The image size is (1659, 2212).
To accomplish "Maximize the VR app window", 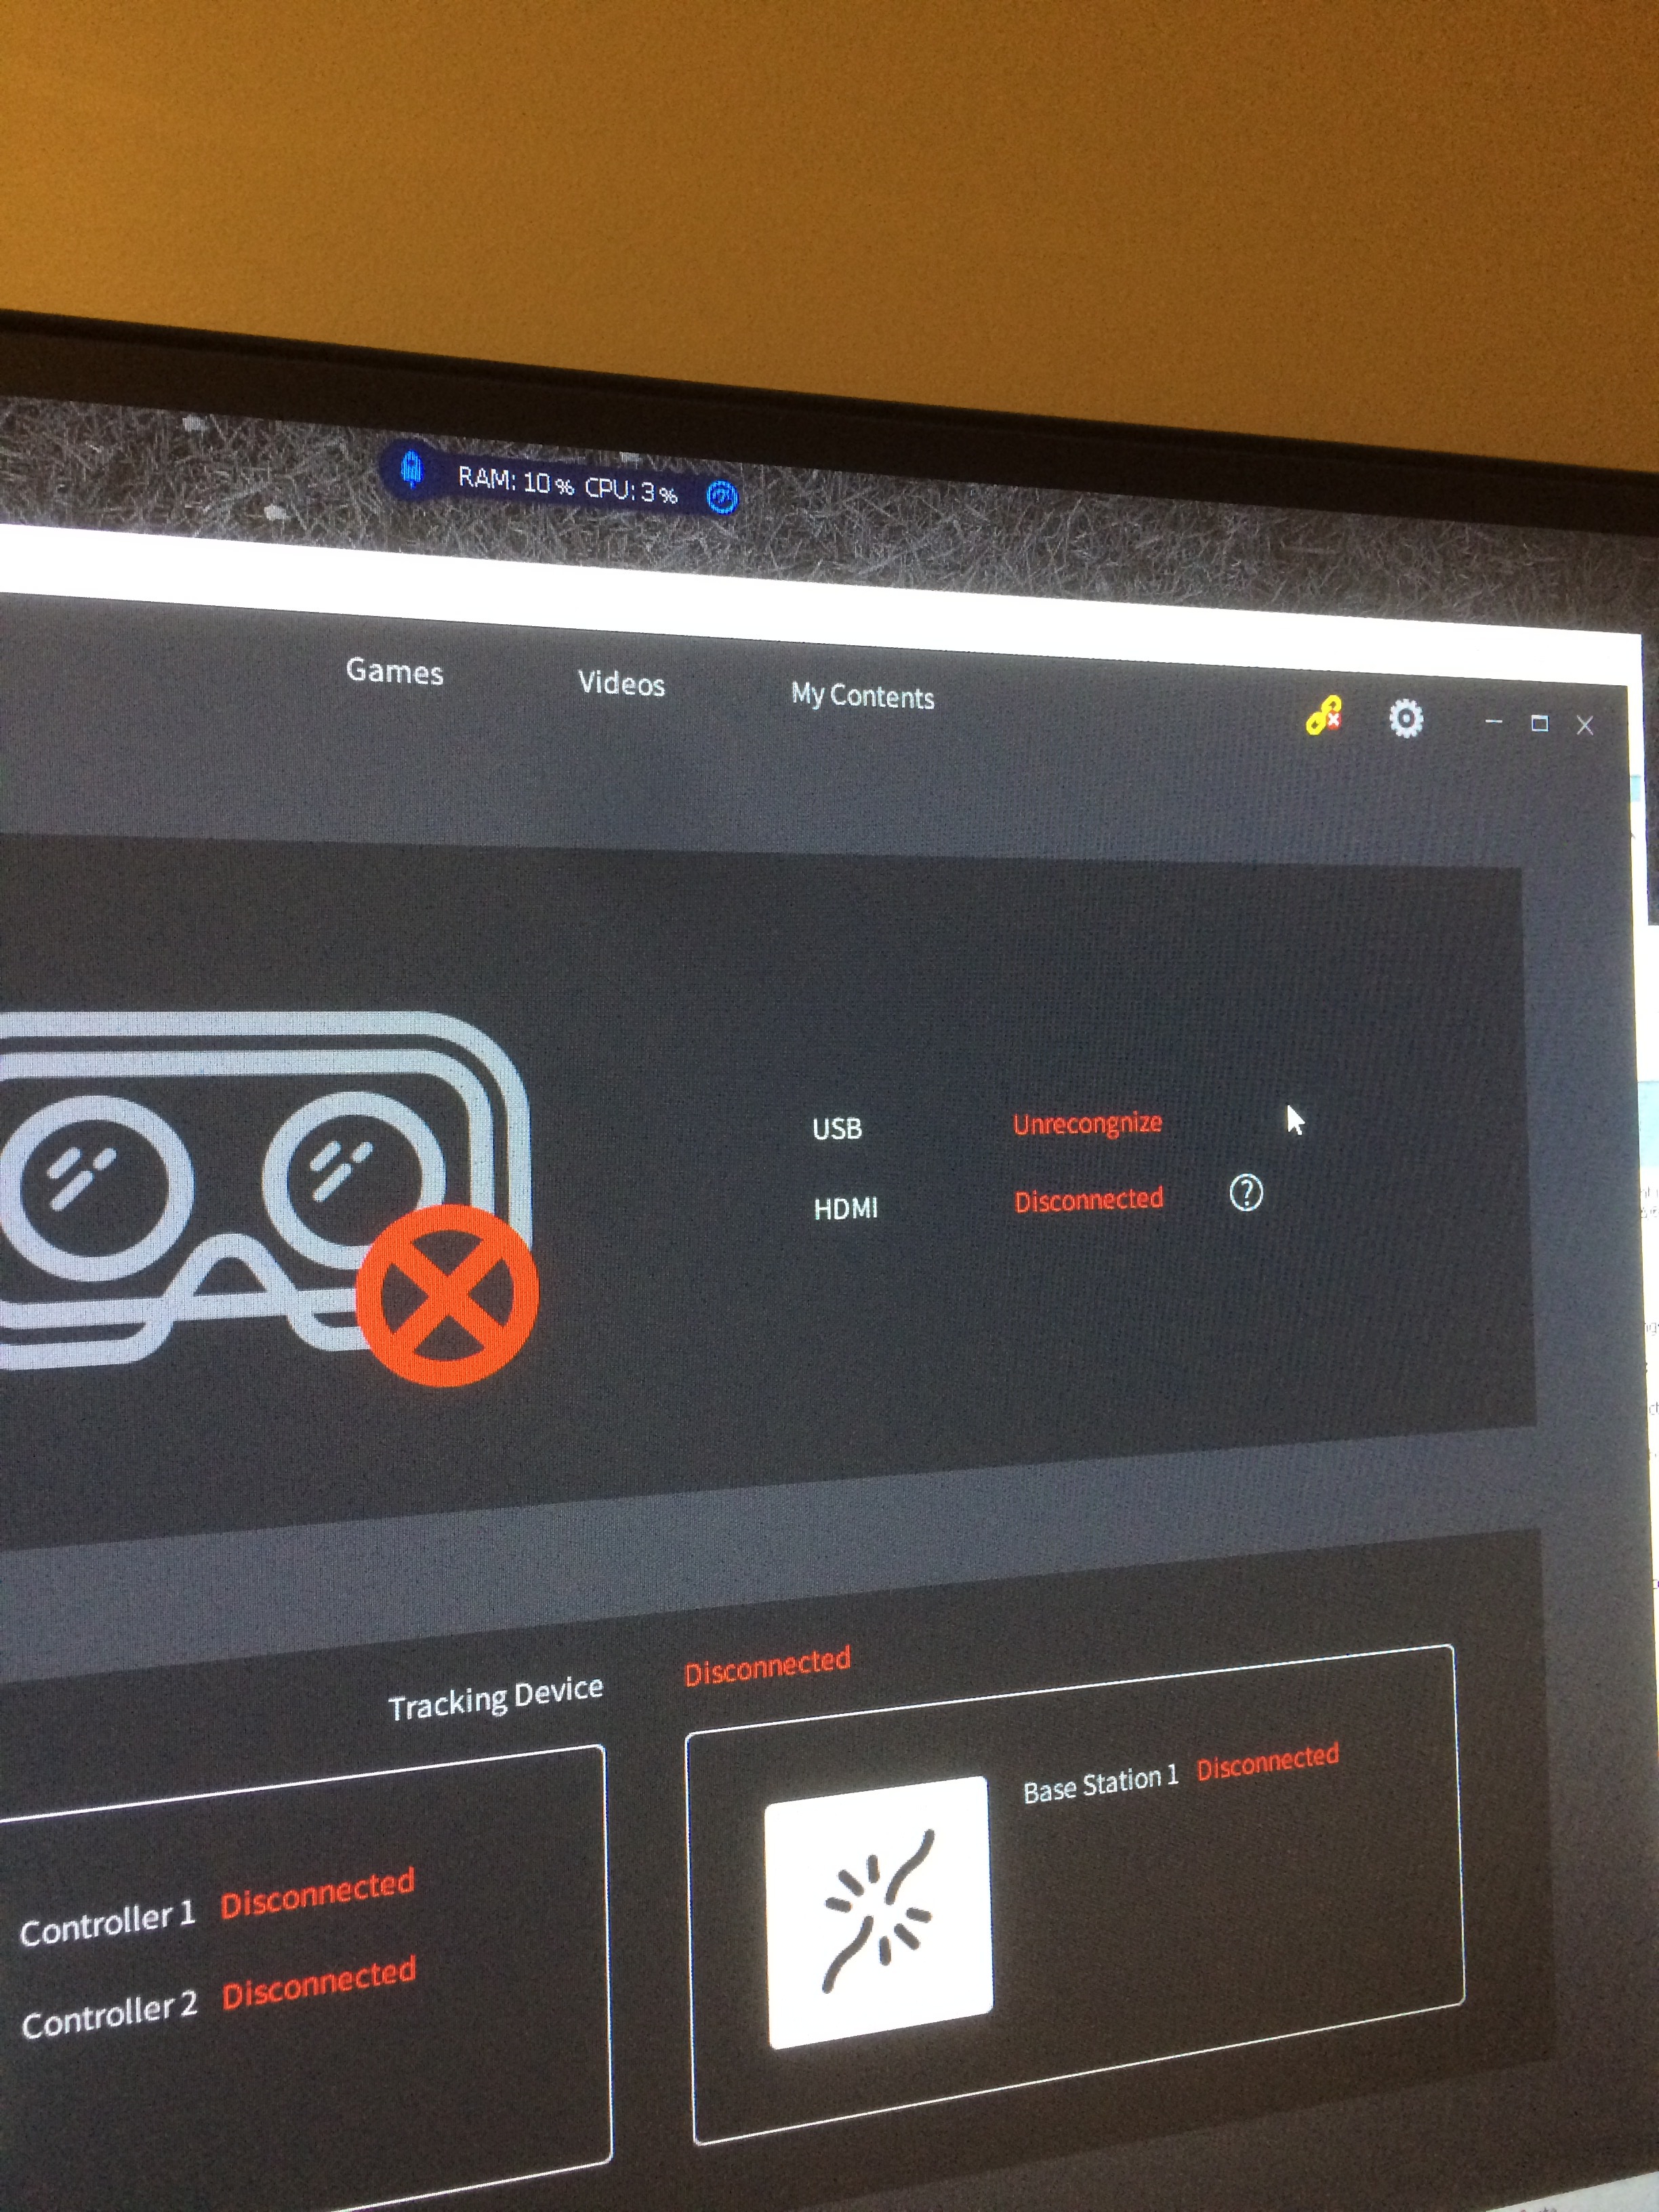I will coord(1539,723).
